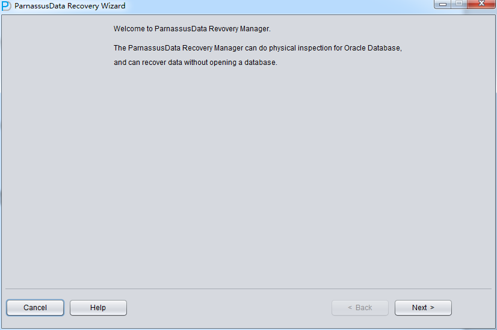Click the blank space between Help and Back

[x=229, y=308]
